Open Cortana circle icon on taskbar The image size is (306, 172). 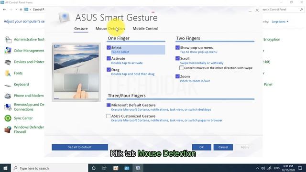[x=94, y=168]
